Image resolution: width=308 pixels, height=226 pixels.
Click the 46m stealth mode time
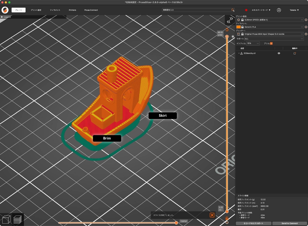[263, 218]
